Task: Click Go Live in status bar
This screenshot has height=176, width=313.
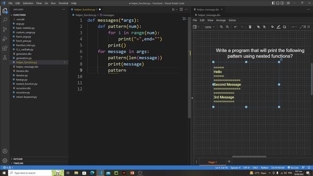Action: 293,168
